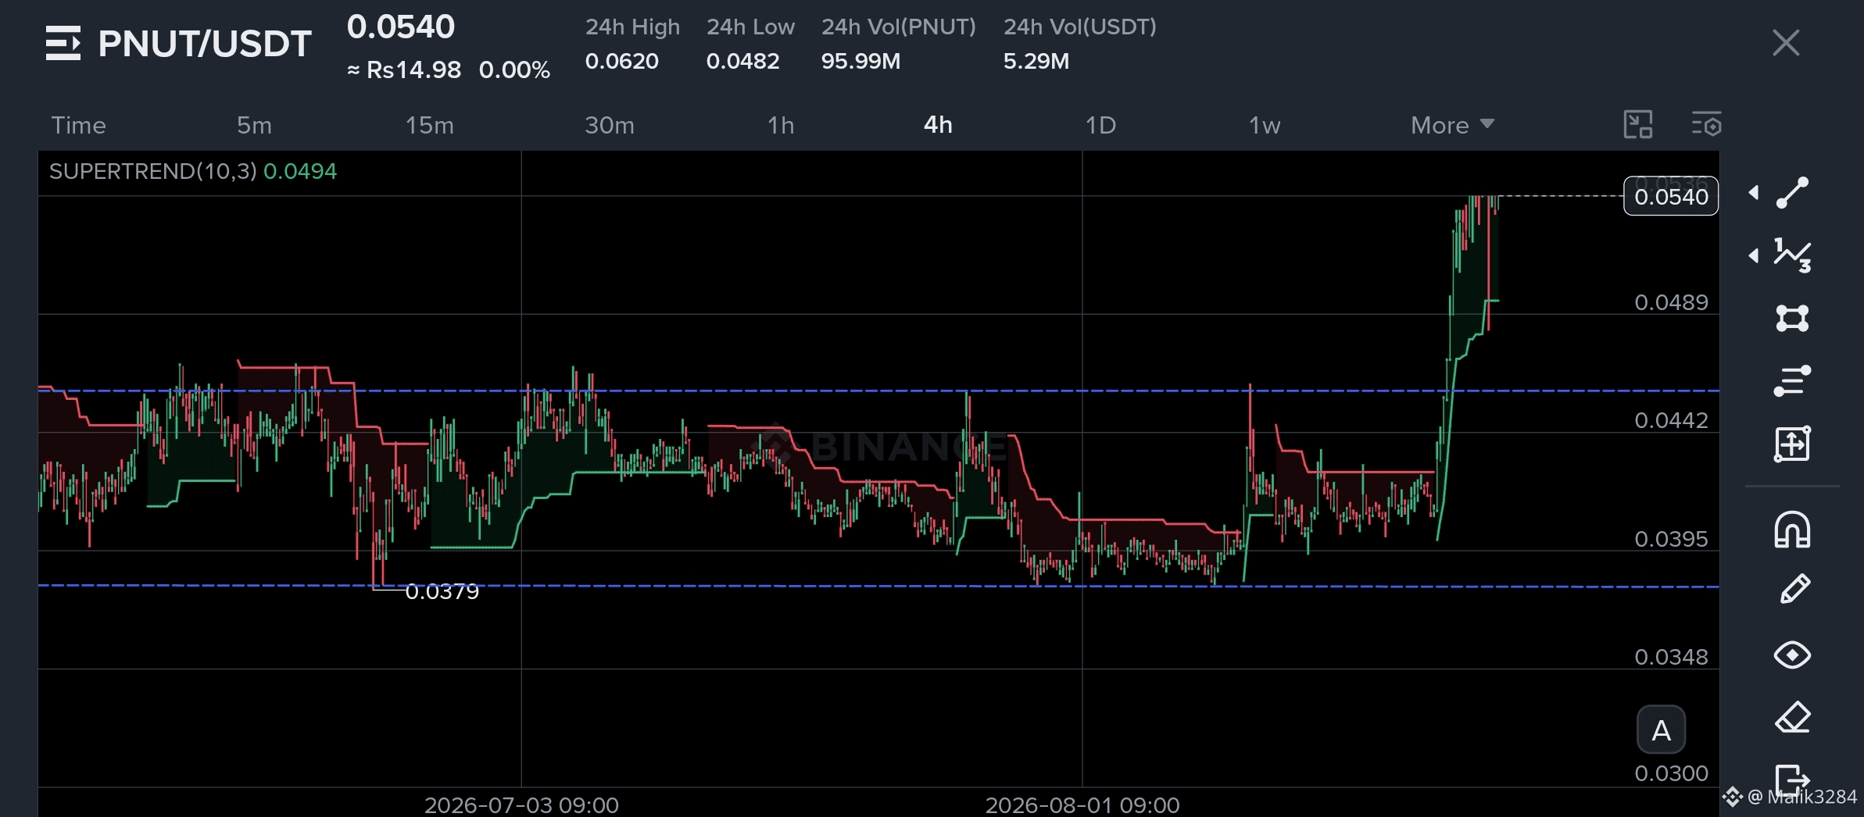Toggle drawings visibility with the eye icon

(x=1792, y=655)
